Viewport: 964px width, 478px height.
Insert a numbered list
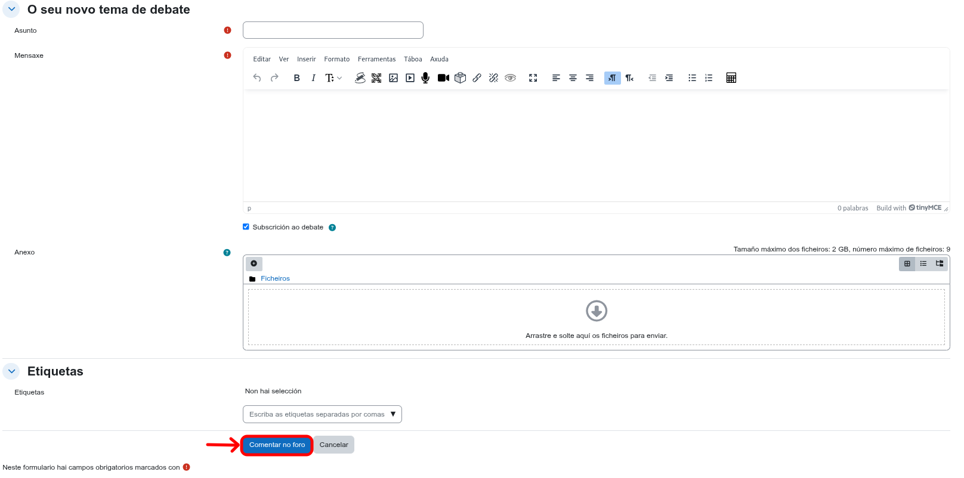tap(709, 78)
